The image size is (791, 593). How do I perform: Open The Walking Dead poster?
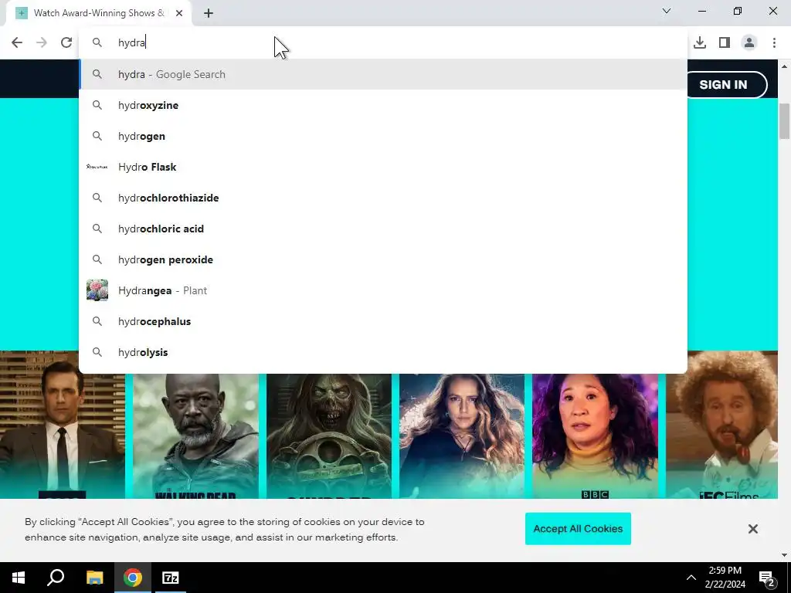click(x=195, y=436)
